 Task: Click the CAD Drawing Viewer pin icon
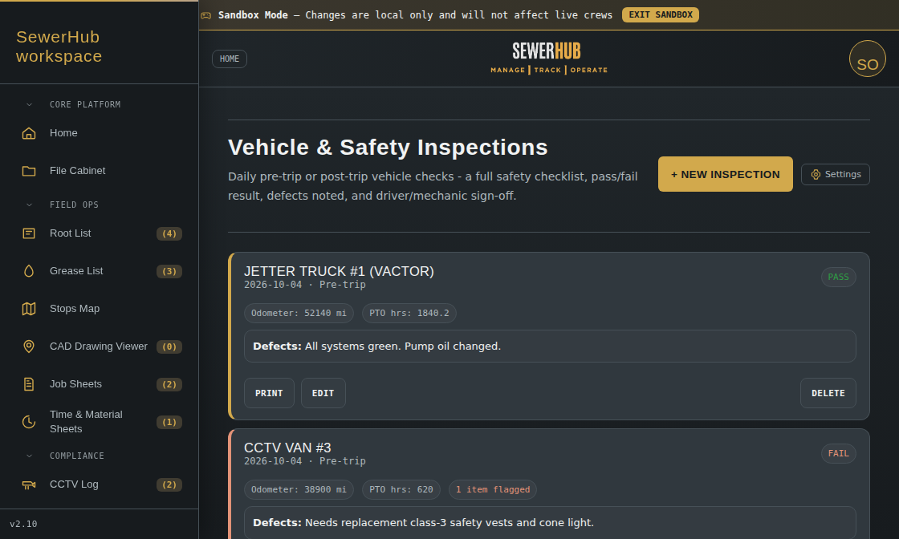click(29, 346)
